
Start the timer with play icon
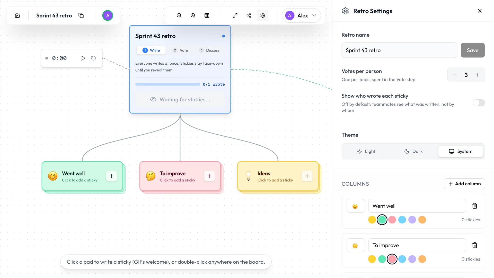pyautogui.click(x=83, y=58)
